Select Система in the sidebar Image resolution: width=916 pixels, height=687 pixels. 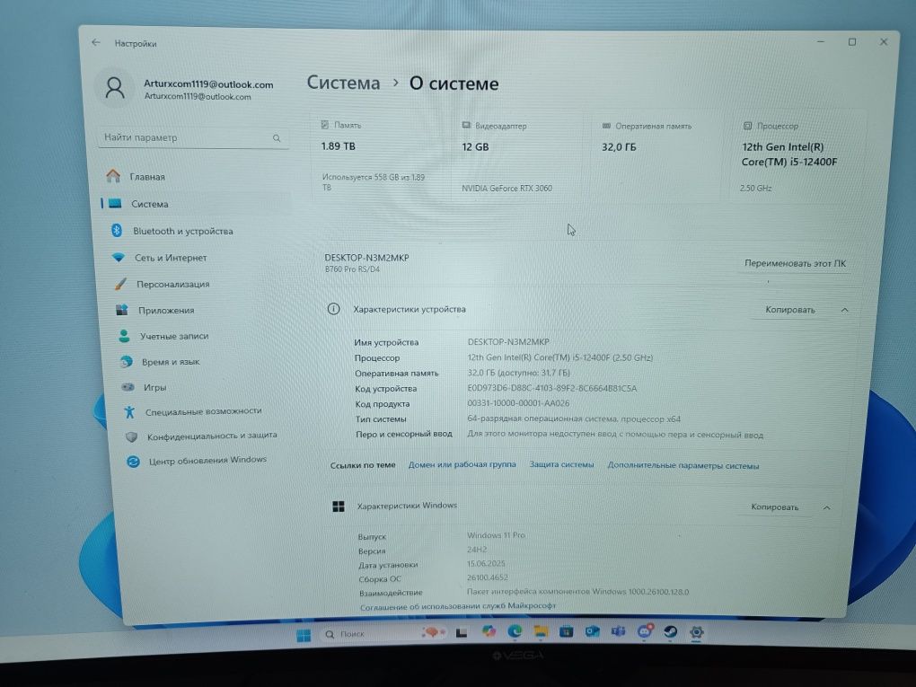click(195, 204)
